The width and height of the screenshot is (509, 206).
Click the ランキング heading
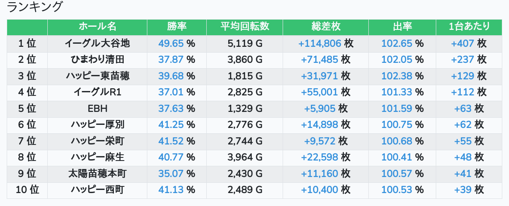click(35, 7)
